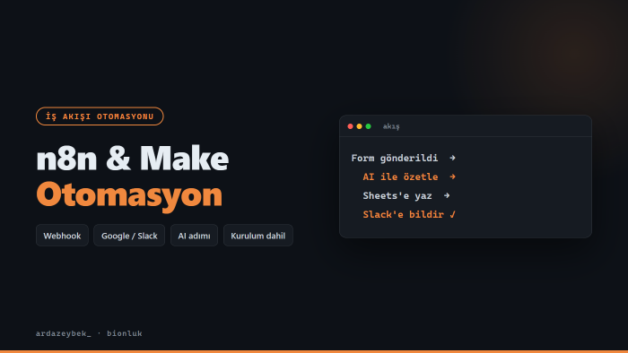Click the Slack'e bildir step
The width and height of the screenshot is (628, 353).
click(404, 215)
